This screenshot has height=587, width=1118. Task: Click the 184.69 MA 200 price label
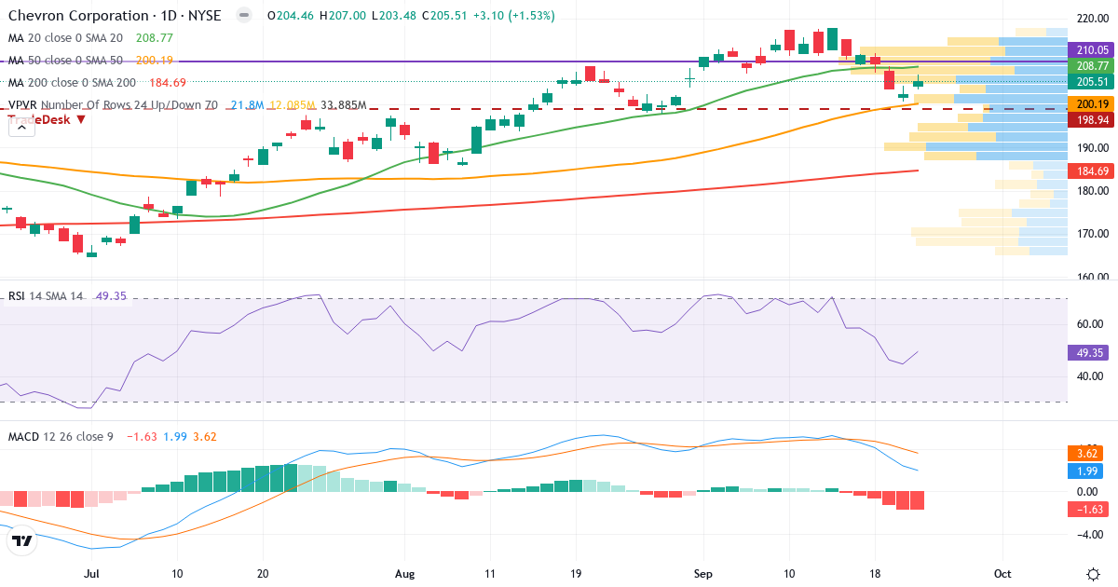[x=1092, y=171]
